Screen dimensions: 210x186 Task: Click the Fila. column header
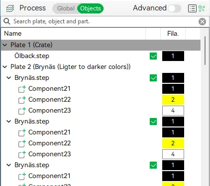[173, 34]
